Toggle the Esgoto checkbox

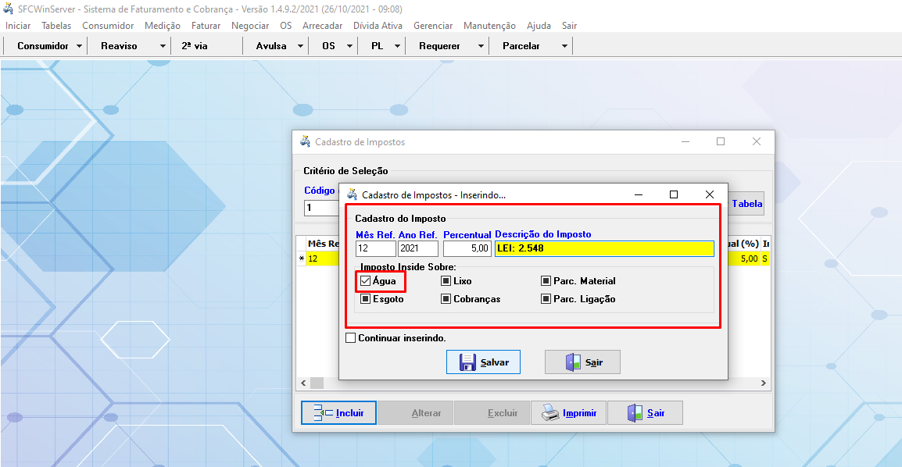[x=365, y=299]
